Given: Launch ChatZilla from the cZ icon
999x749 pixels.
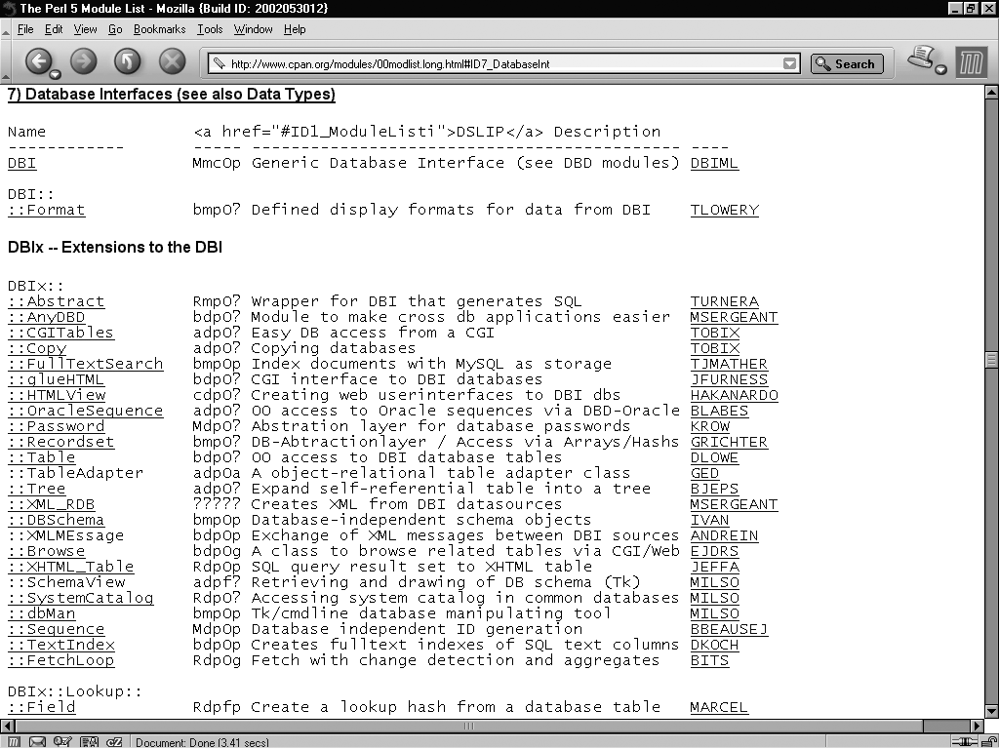Looking at the screenshot, I should pyautogui.click(x=114, y=742).
